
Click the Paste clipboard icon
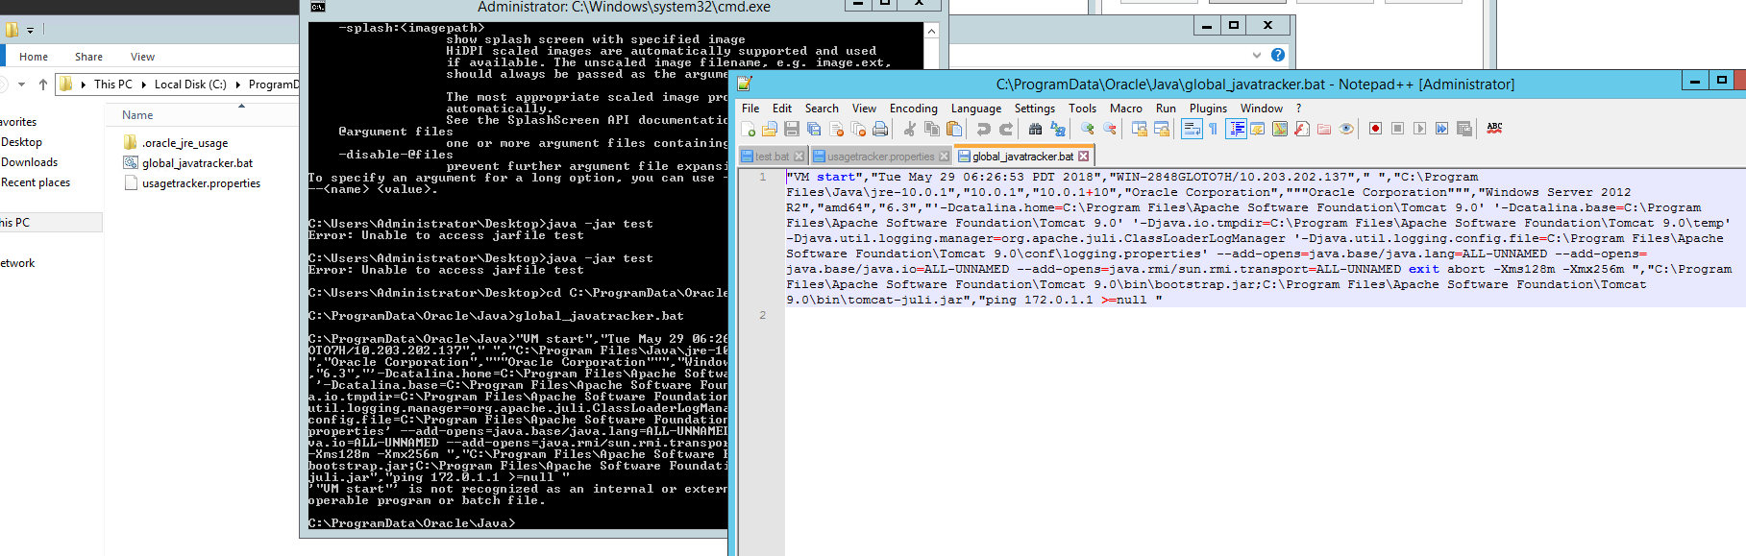click(x=953, y=129)
